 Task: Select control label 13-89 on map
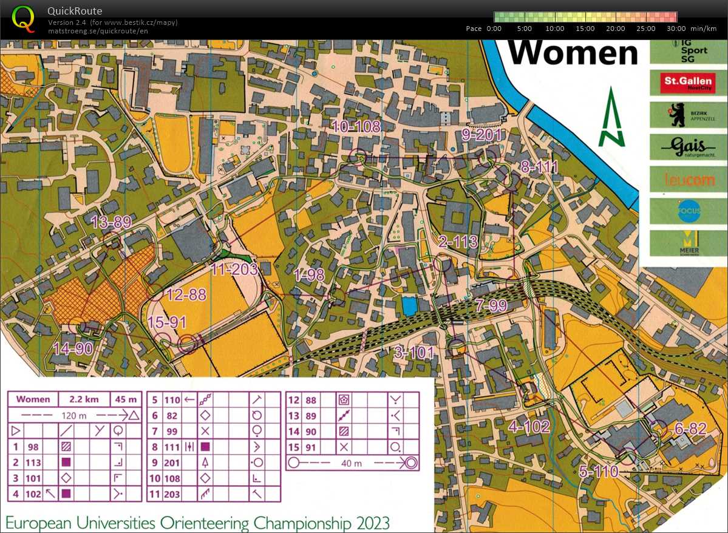point(111,222)
